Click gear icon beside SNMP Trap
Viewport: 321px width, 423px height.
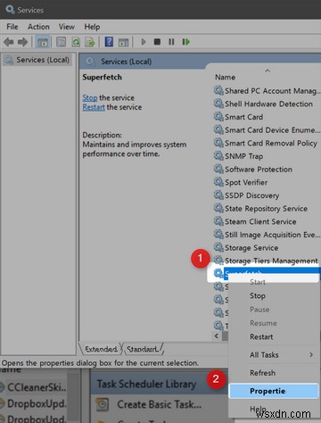pos(218,155)
